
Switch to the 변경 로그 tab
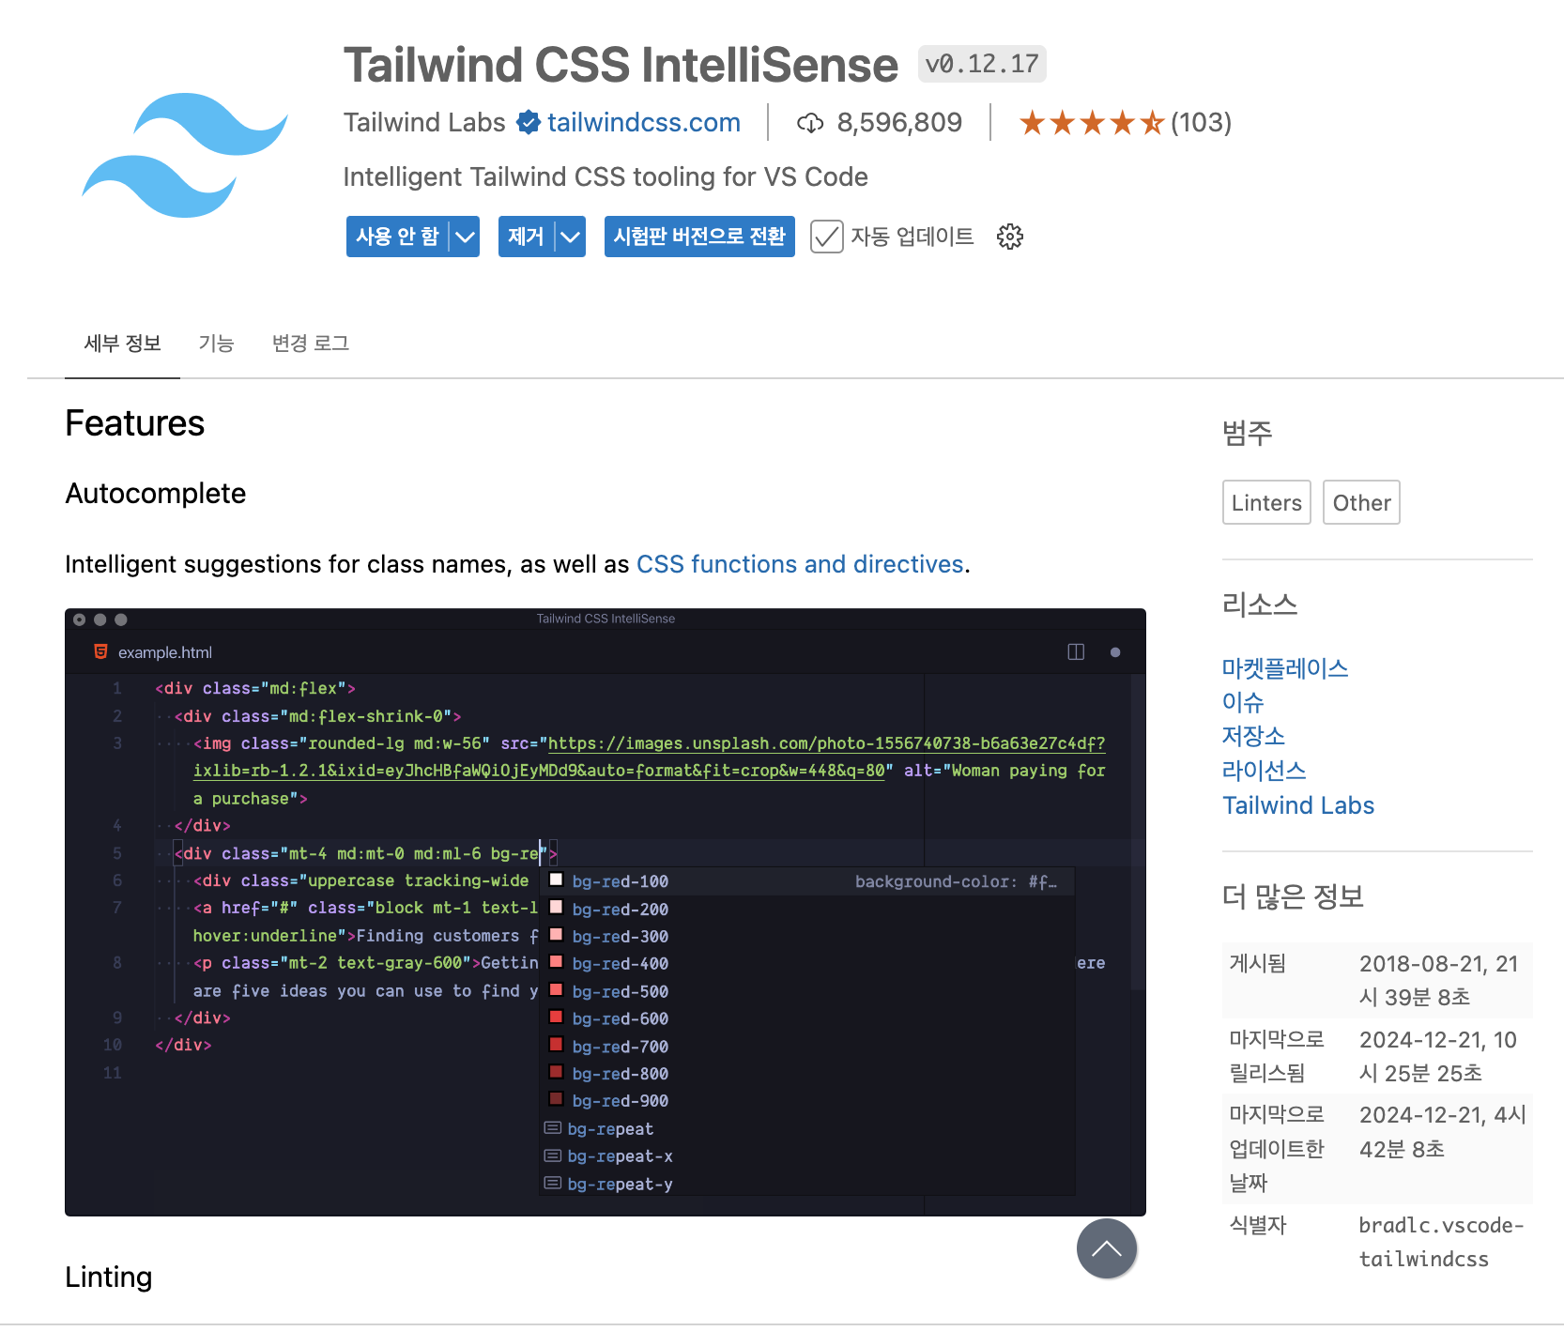311,344
